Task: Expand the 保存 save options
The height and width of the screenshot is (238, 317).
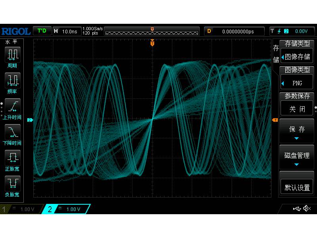Action: [x=296, y=131]
